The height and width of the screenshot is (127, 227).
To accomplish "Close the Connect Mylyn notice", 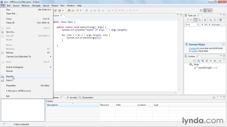I will click(x=223, y=44).
